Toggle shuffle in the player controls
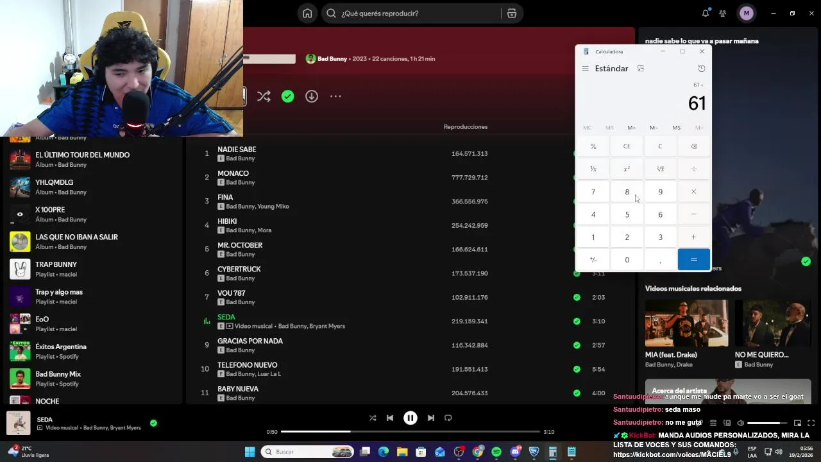 [x=373, y=418]
